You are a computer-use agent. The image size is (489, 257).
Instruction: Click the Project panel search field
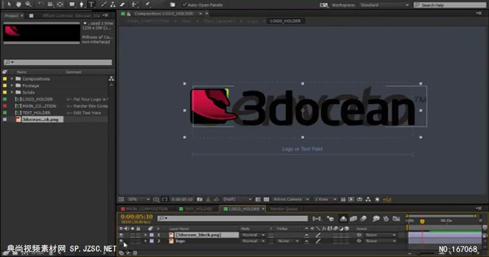click(58, 62)
